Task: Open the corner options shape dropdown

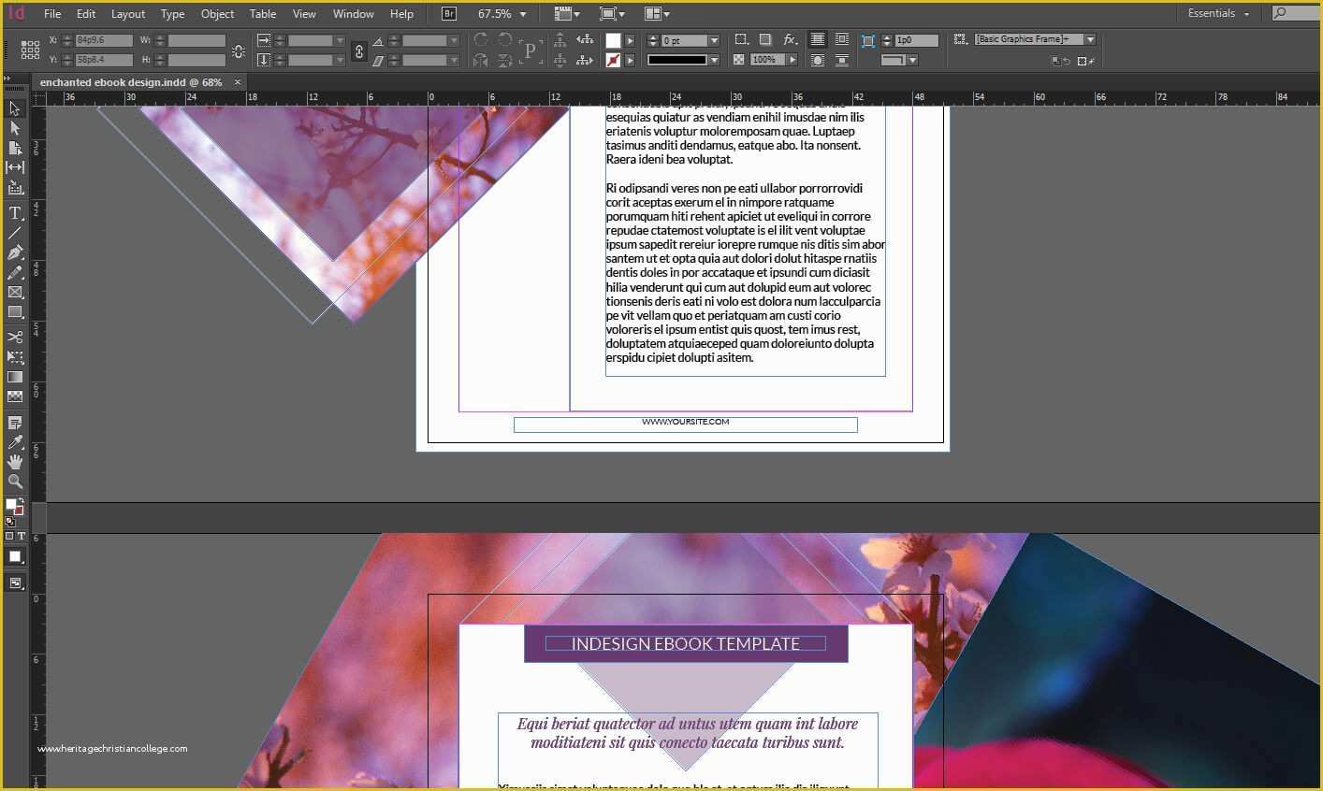Action: (x=912, y=60)
